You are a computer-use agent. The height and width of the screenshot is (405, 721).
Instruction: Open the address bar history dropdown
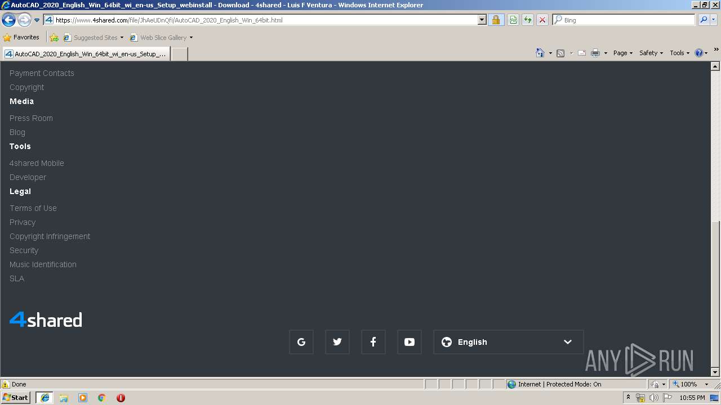pyautogui.click(x=482, y=20)
